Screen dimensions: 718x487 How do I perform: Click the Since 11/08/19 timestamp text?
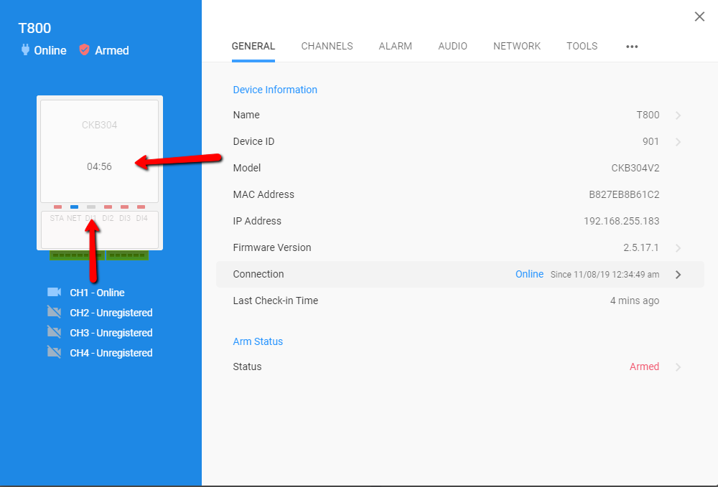[x=605, y=275]
